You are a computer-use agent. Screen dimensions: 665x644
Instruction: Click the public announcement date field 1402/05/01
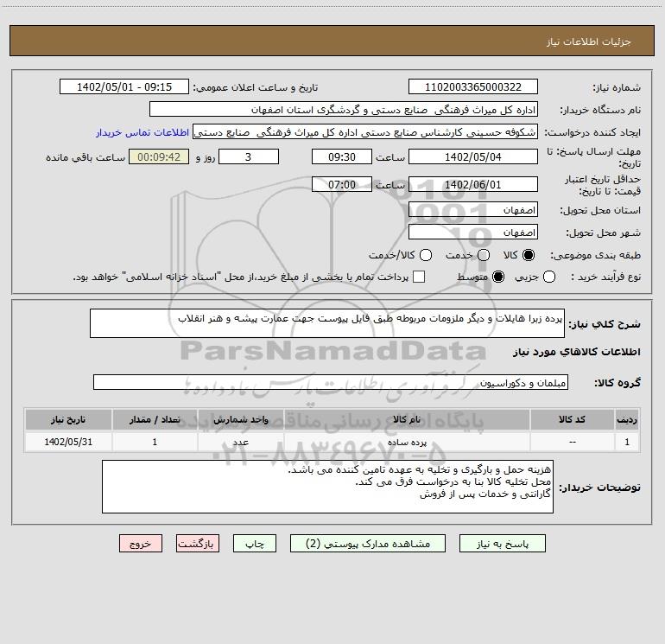(x=124, y=86)
